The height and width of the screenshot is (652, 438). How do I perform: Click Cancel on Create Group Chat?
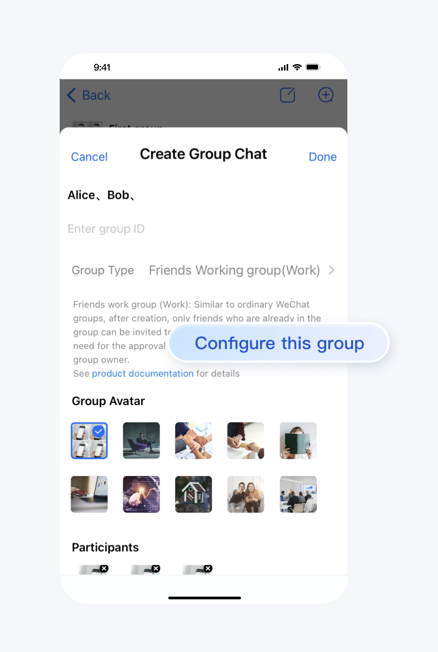coord(89,157)
